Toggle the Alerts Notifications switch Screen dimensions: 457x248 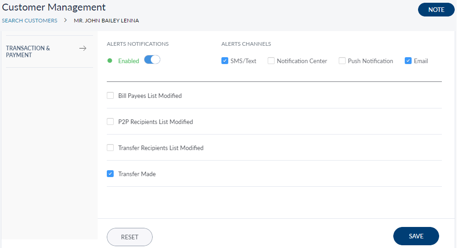coord(152,60)
